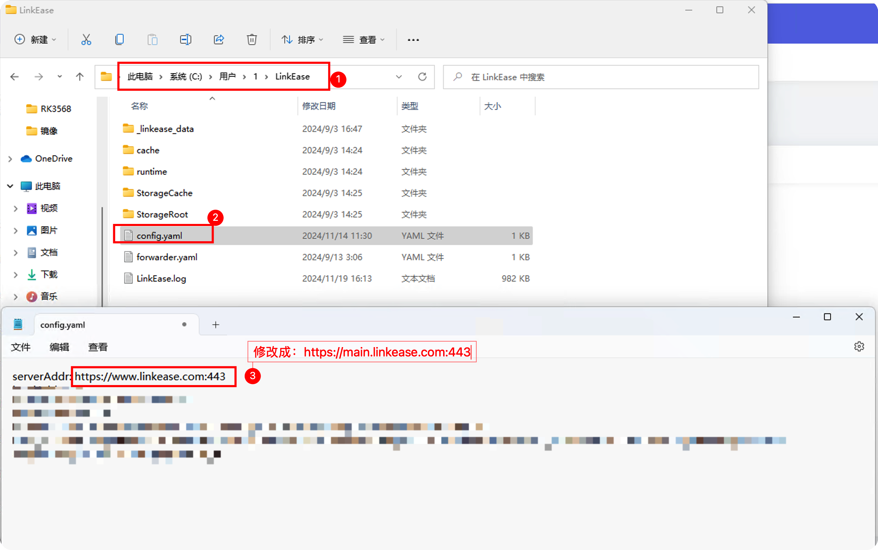Open Notepad 查看 menu

click(98, 347)
